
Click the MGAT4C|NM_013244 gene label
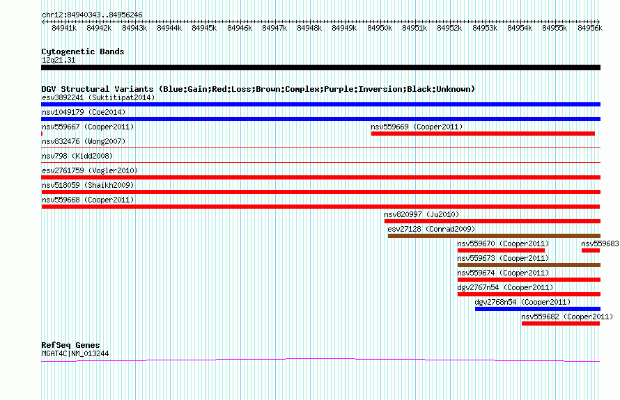click(75, 353)
